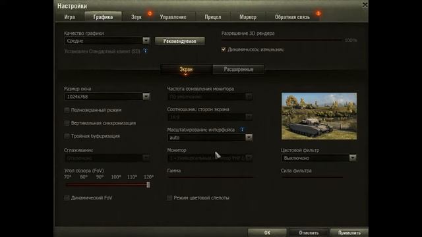The height and width of the screenshot is (237, 422).
Task: Open the Прицел tab
Action: click(212, 17)
